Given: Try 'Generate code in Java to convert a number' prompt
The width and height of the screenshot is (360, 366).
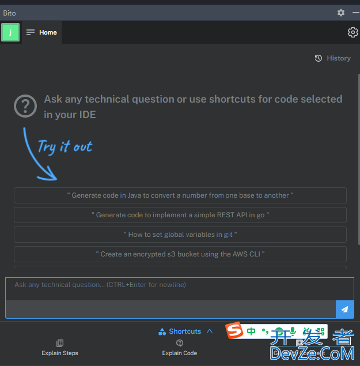Looking at the screenshot, I should pyautogui.click(x=180, y=195).
